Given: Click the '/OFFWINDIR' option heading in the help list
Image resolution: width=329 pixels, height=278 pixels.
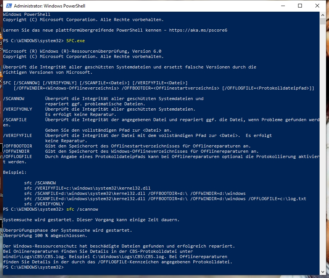Looking at the screenshot, I should [16, 151].
